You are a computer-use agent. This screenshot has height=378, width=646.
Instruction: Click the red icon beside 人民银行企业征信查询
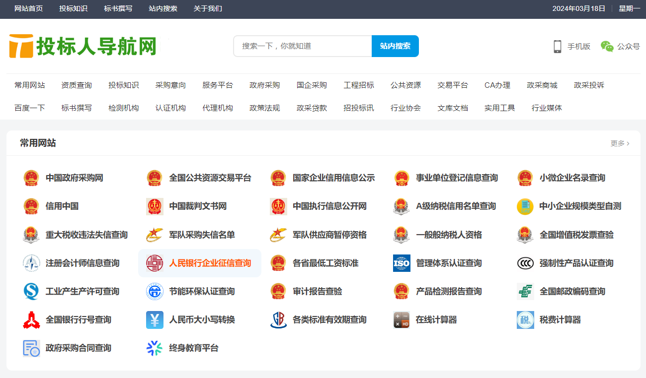click(x=155, y=263)
